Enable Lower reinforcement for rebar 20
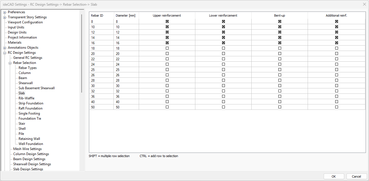Screen dimensions: 369x181 (x=223, y=53)
